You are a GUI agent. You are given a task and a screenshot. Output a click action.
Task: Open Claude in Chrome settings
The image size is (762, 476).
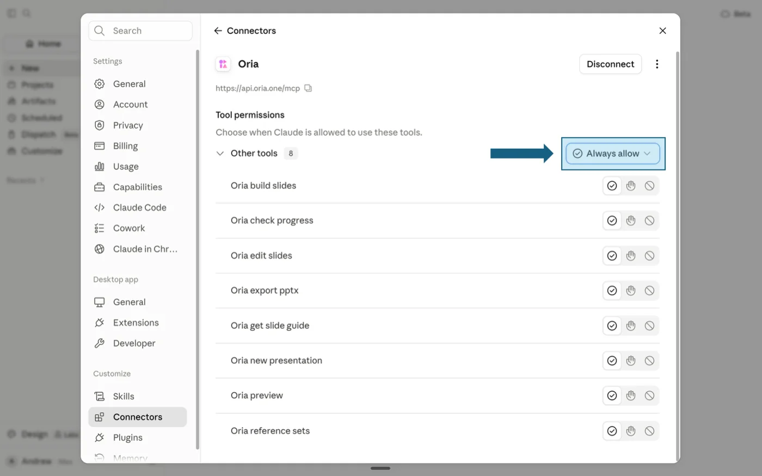pos(138,249)
